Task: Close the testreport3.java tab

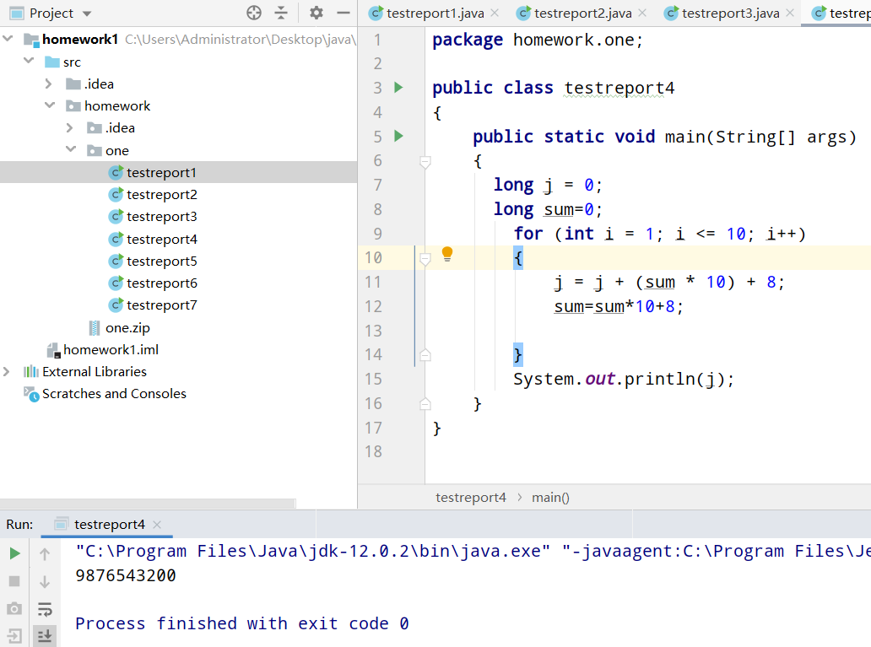Action: tap(790, 13)
